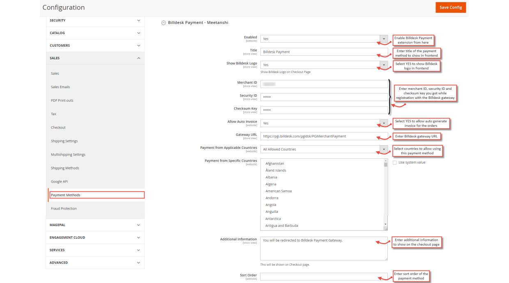Select Antigua and Barbuda in list

(282, 226)
